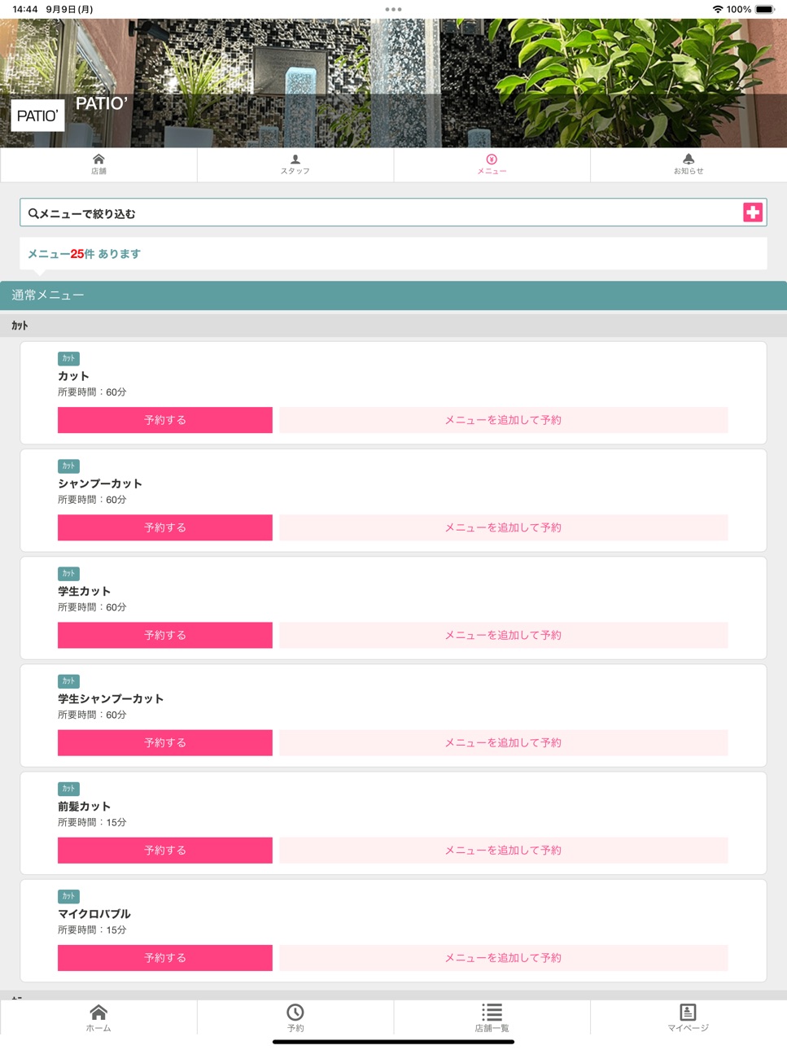The height and width of the screenshot is (1050, 787).
Task: Tap the カット tag on マイクロバブル card
Action: click(x=68, y=895)
